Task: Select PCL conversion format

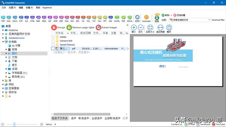Action: point(89,19)
